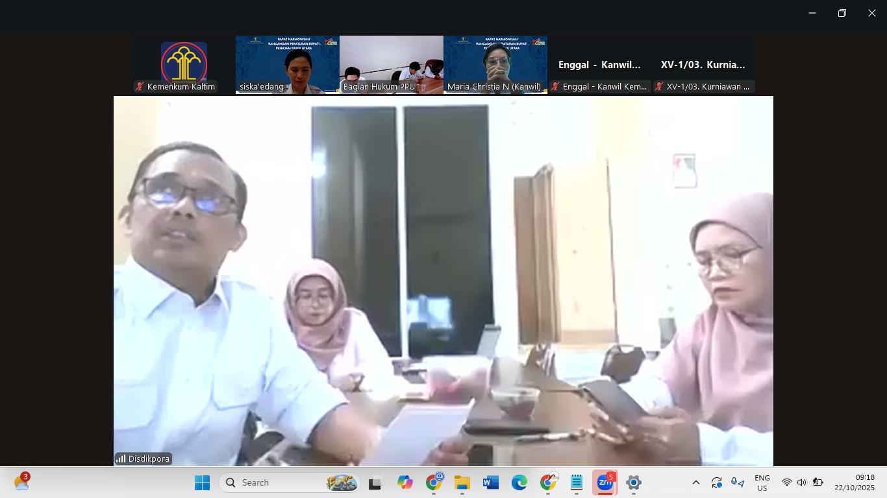Click the Bagian Hukum PPU video tile
The width and height of the screenshot is (887, 498).
point(391,65)
